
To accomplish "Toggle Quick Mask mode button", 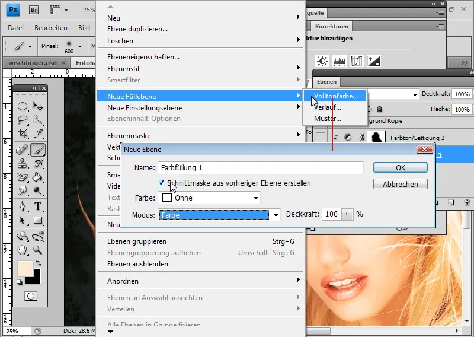I will click(x=31, y=296).
